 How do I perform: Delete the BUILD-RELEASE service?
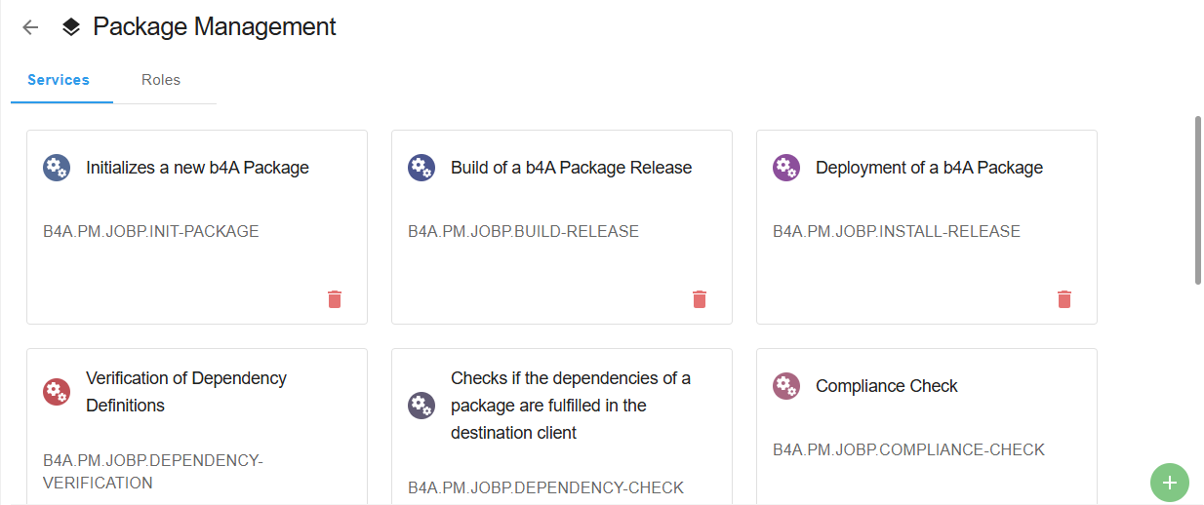[x=700, y=299]
